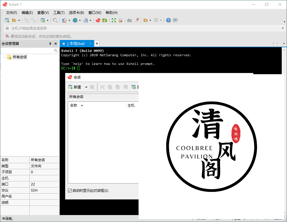Launch the red swirl Xmanager icon in toolbar

(x=98, y=20)
